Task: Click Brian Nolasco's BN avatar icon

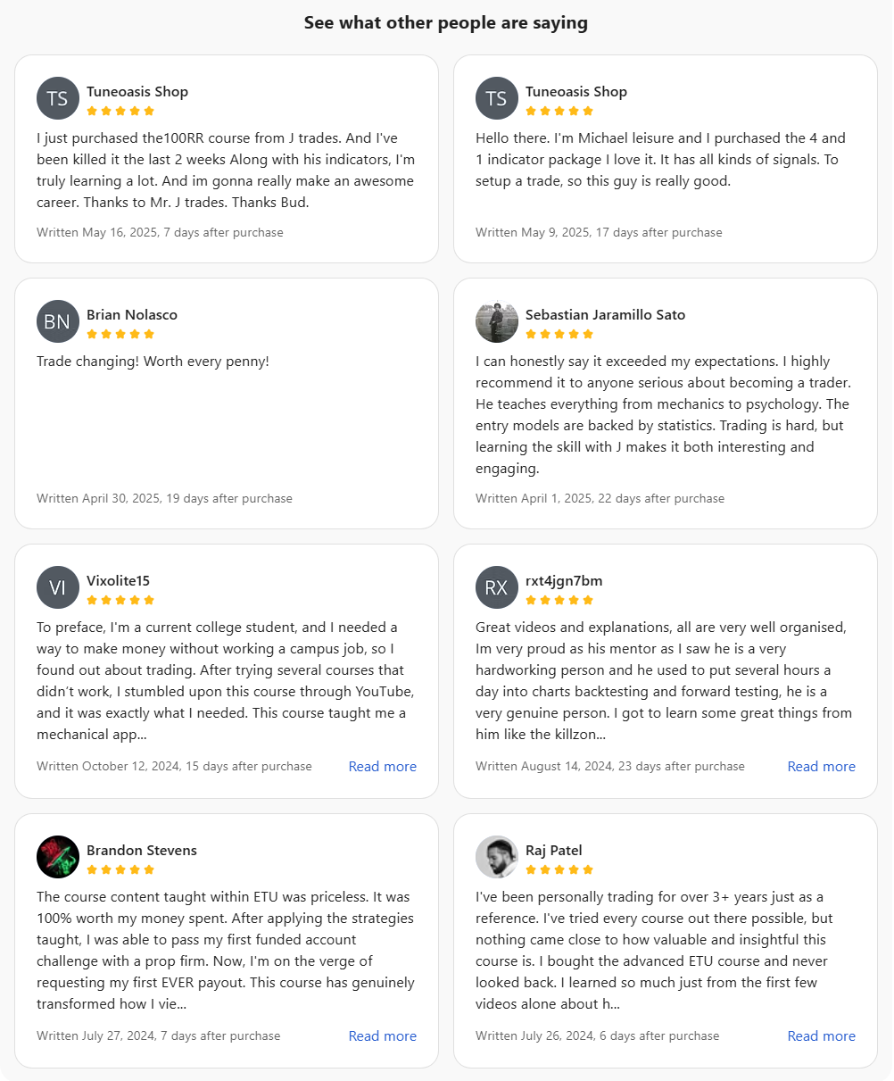Action: pos(58,321)
